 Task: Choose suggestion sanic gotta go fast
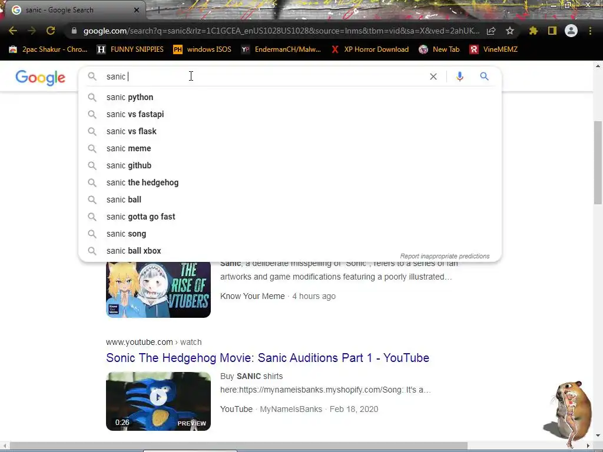(x=290, y=217)
